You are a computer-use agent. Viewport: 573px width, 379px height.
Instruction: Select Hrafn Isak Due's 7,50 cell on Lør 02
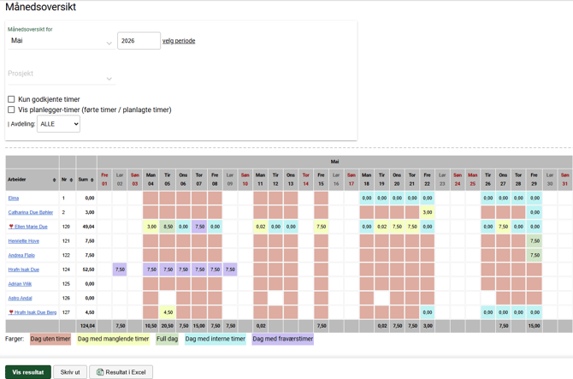(120, 269)
